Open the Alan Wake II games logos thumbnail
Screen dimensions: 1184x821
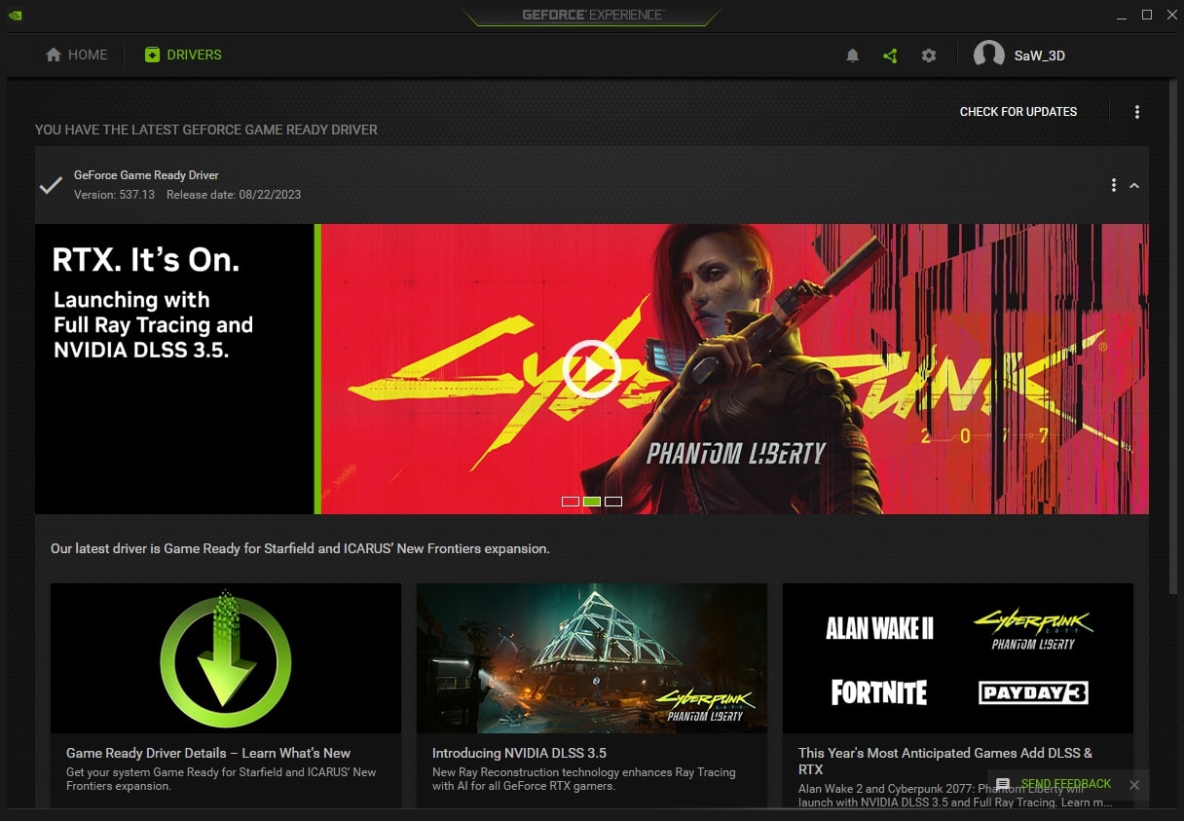pos(958,658)
